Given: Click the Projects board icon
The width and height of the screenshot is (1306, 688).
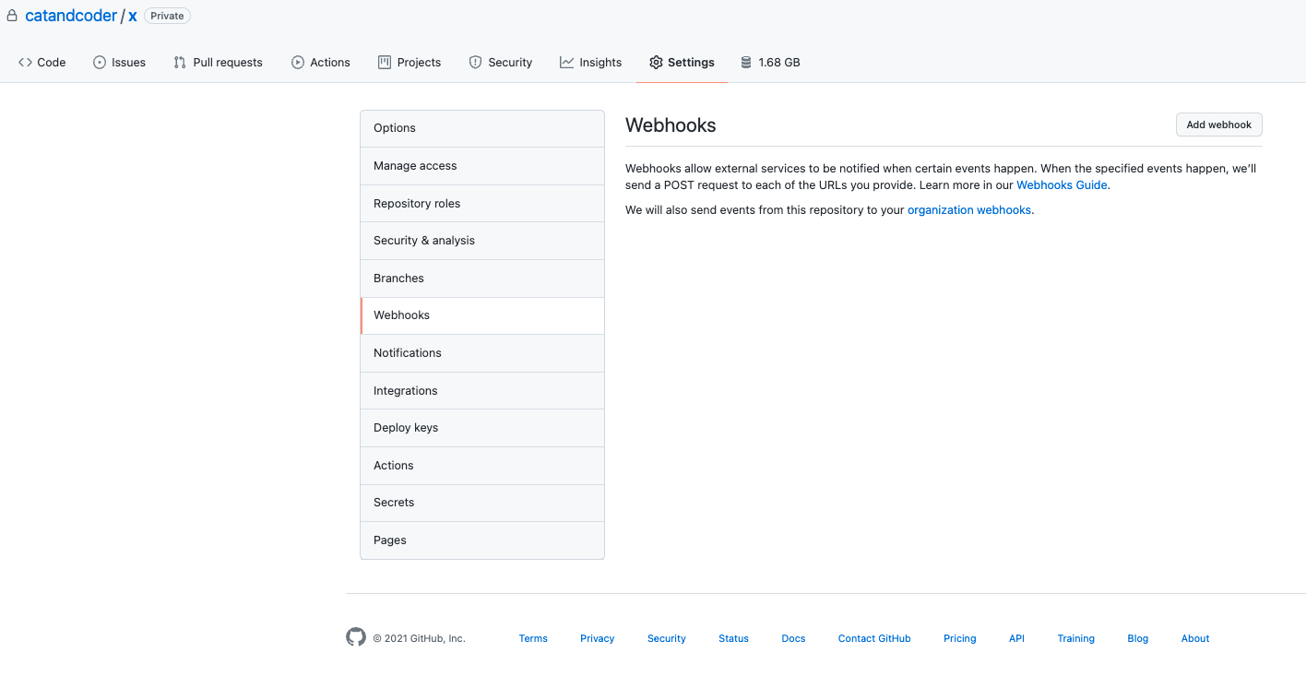Looking at the screenshot, I should (385, 63).
